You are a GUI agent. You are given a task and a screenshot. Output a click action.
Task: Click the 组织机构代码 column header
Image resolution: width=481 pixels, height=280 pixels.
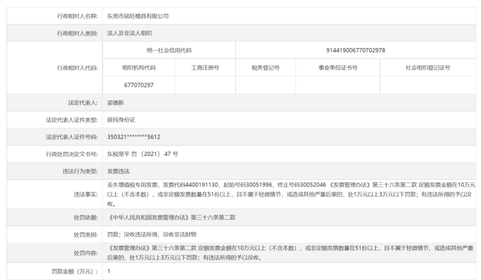[139, 68]
